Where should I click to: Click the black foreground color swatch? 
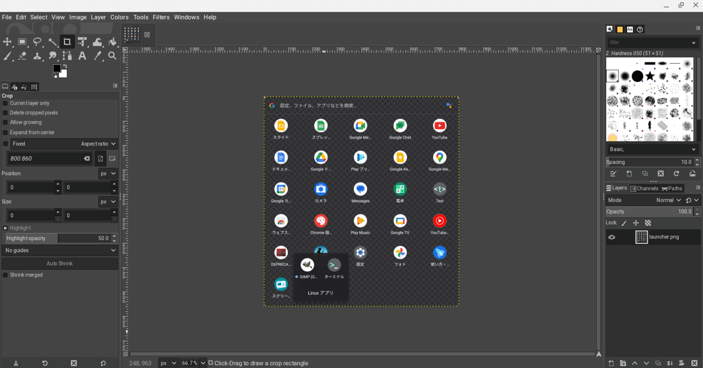coord(56,68)
